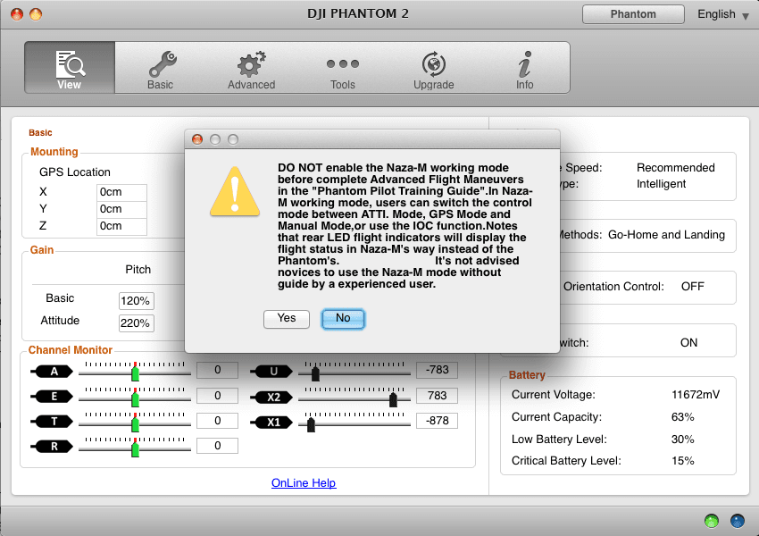This screenshot has height=536, width=759.
Task: Click the blue status indicator light
Action: 738,521
